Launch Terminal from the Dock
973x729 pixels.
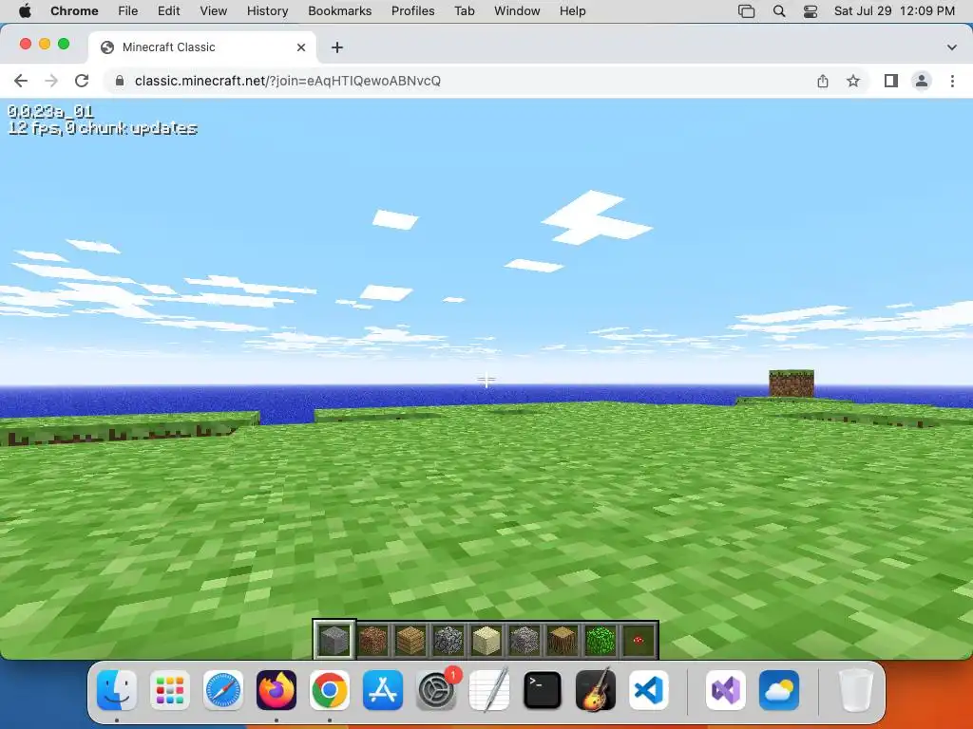[543, 690]
